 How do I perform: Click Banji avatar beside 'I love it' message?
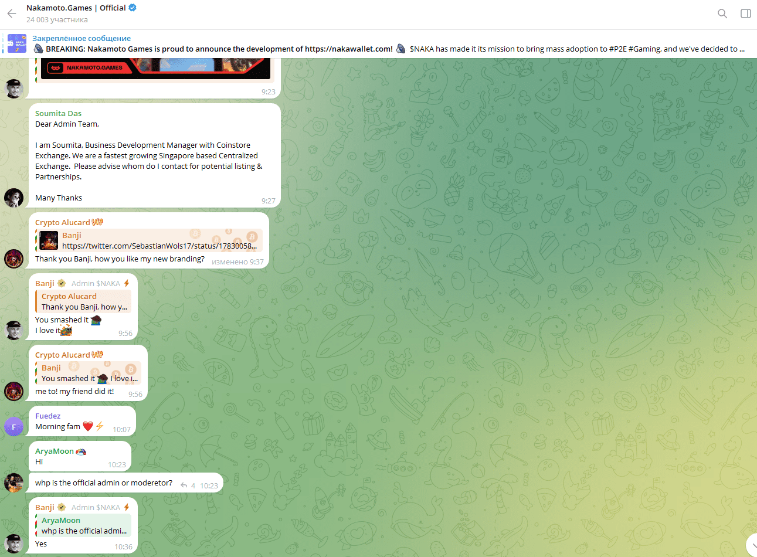(14, 330)
